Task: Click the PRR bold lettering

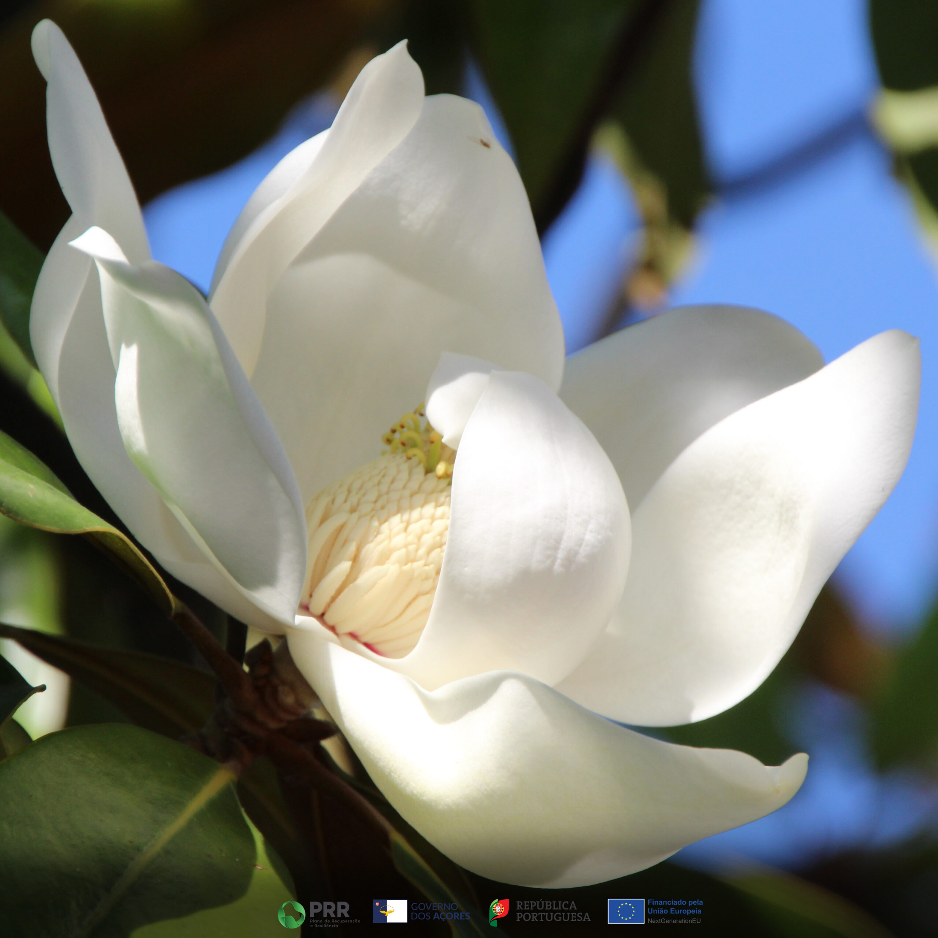Action: 329,909
